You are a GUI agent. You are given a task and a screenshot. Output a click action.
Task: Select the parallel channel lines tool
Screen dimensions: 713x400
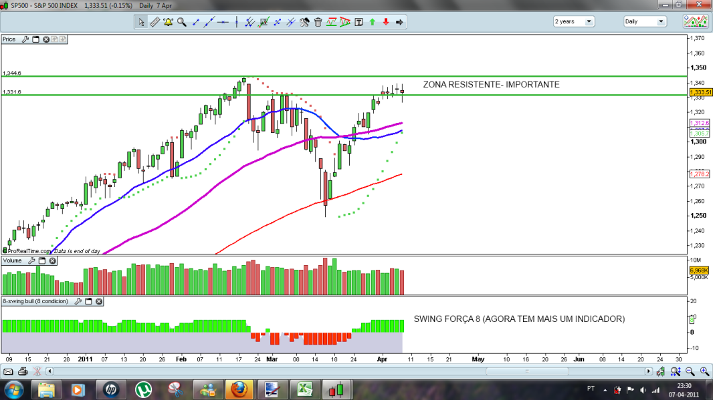pos(249,22)
